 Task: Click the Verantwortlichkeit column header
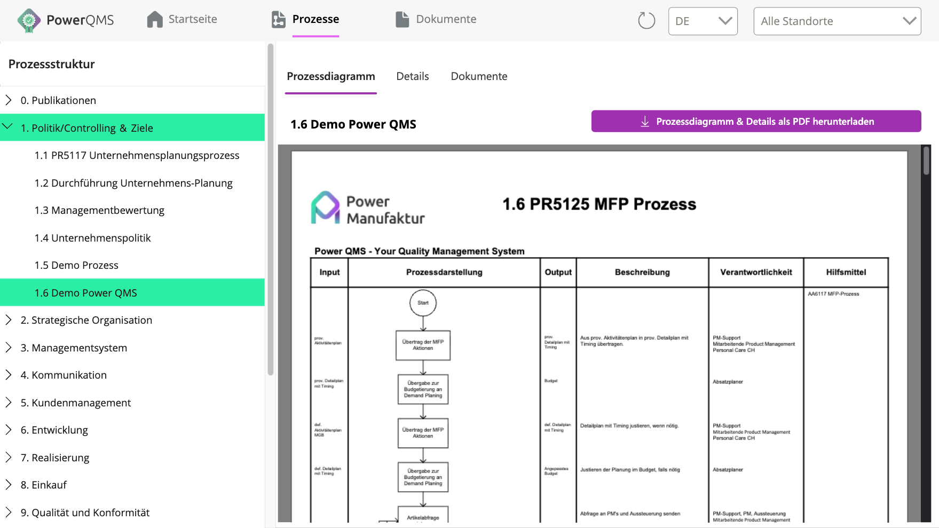[756, 272]
